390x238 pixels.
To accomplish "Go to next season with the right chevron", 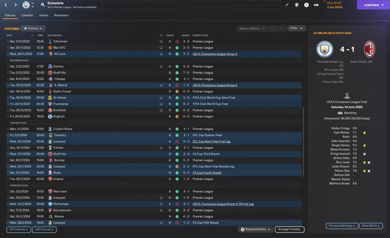I will pos(282,29).
